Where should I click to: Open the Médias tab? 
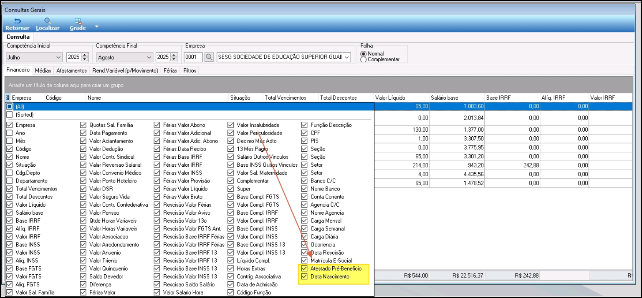[43, 70]
